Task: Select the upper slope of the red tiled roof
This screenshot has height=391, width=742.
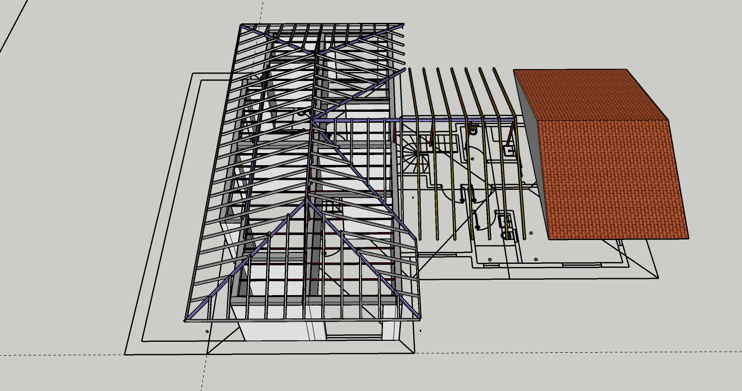Action: [590, 94]
